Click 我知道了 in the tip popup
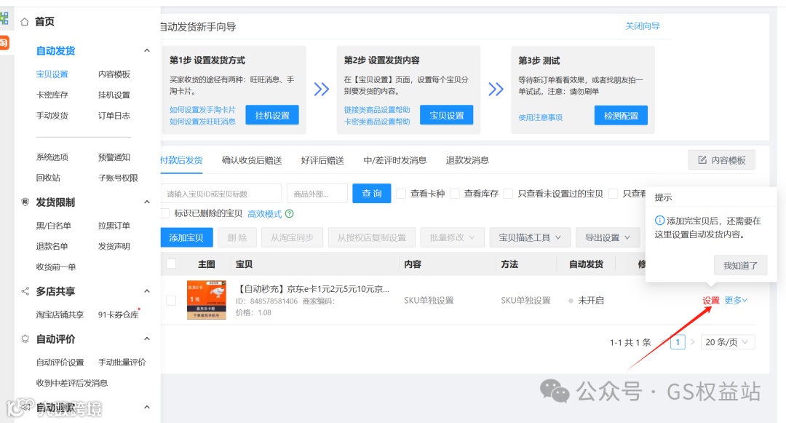This screenshot has height=423, width=786. [740, 265]
